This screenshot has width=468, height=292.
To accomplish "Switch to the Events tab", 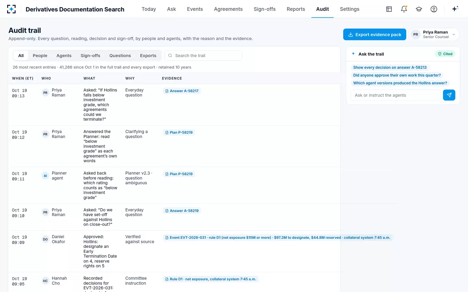I will pyautogui.click(x=195, y=9).
